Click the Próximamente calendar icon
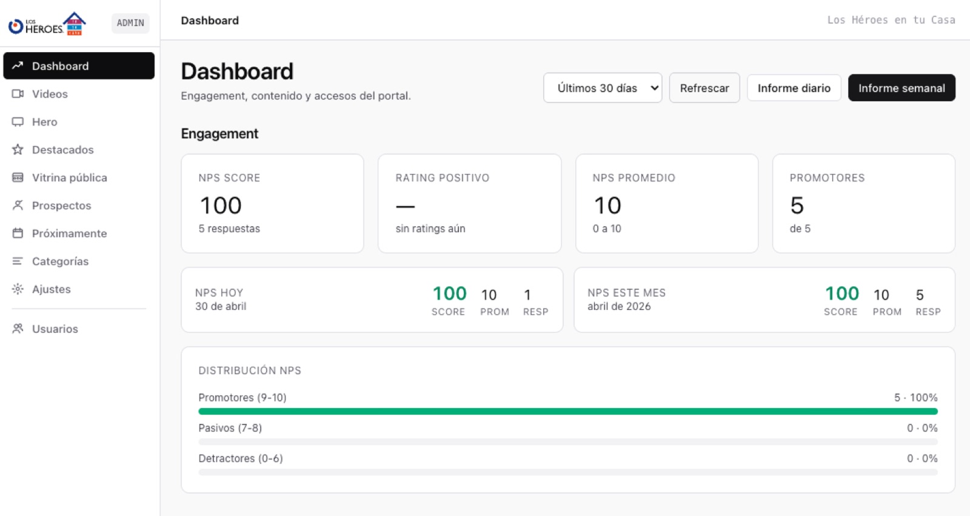970x516 pixels. tap(18, 233)
